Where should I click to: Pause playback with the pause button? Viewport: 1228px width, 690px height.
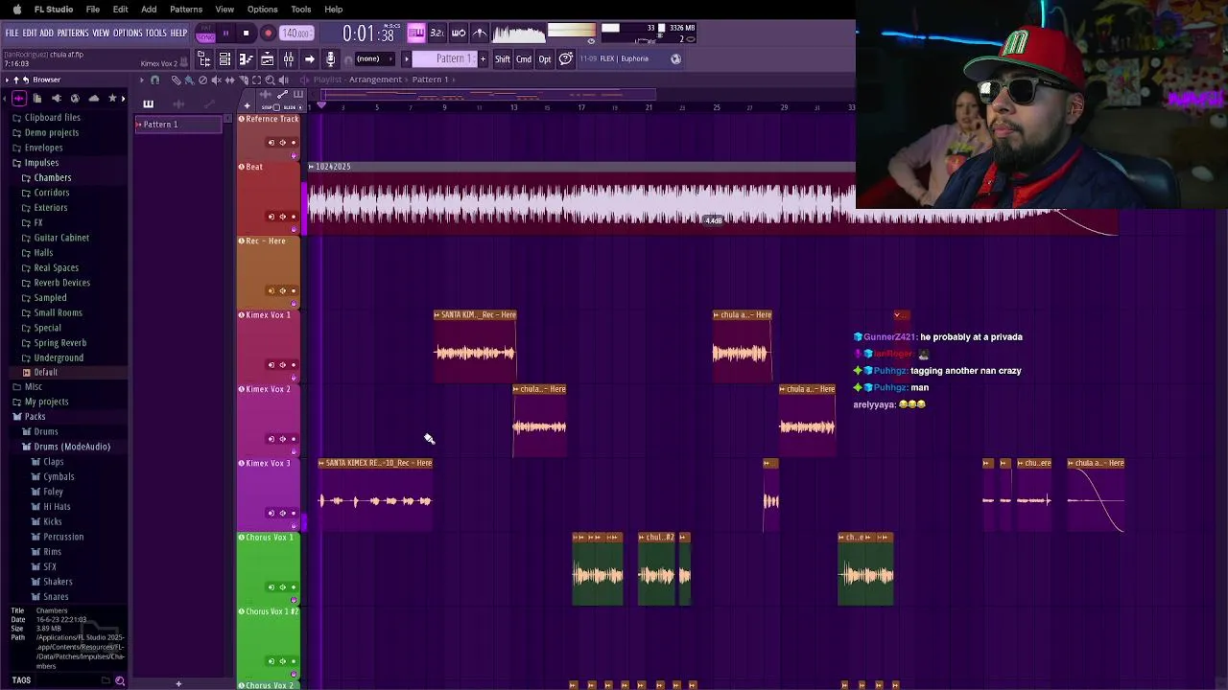(225, 33)
